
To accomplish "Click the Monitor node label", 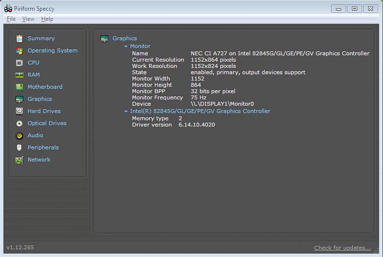I will [x=140, y=46].
